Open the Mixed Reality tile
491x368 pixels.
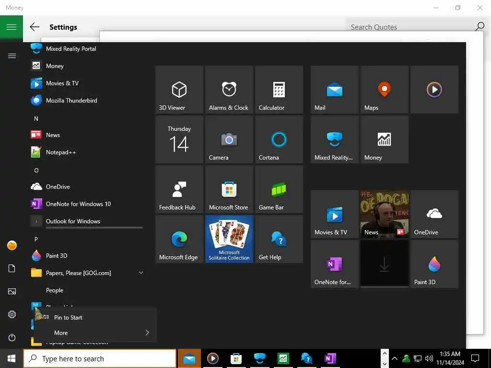(334, 139)
